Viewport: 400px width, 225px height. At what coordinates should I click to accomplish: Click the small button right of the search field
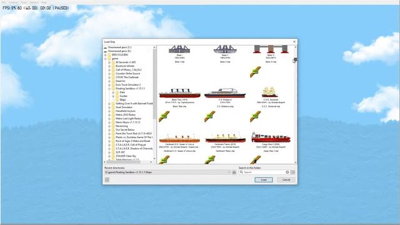(x=293, y=172)
